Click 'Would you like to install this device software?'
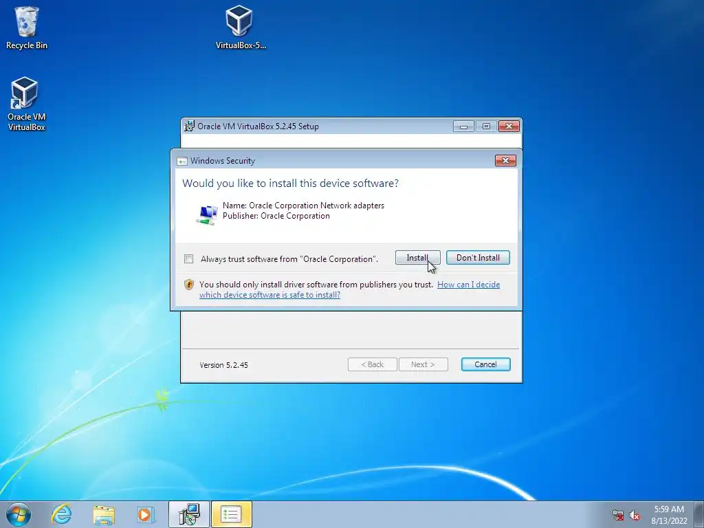 click(290, 183)
